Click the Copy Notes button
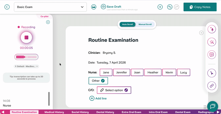 click(x=200, y=7)
